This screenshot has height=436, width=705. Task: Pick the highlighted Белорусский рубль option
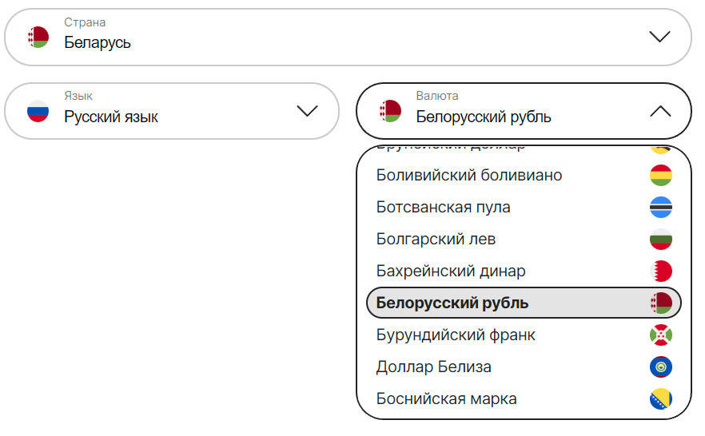(452, 303)
